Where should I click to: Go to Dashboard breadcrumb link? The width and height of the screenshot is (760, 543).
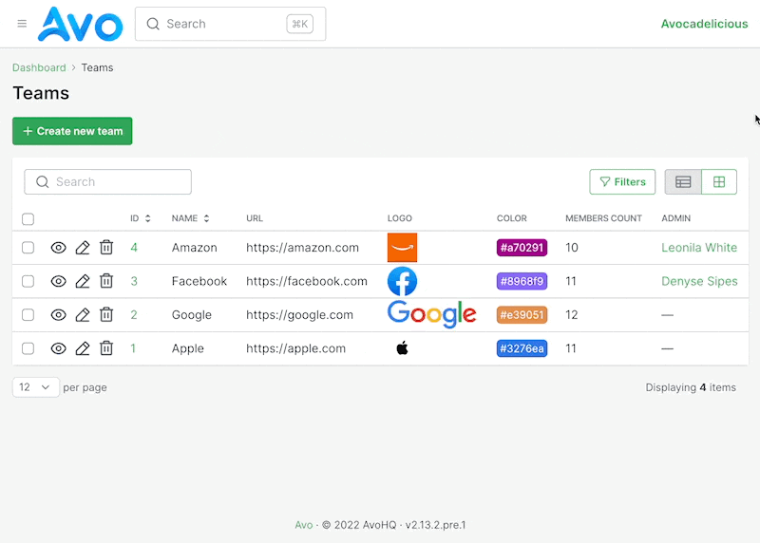click(39, 67)
